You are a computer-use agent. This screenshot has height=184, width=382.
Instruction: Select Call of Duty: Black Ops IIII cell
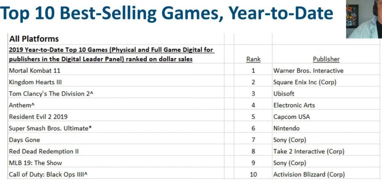pyautogui.click(x=51, y=174)
